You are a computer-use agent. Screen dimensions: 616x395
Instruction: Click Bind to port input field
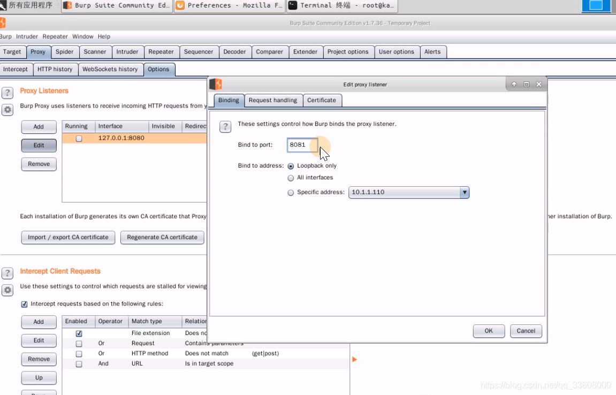(302, 145)
